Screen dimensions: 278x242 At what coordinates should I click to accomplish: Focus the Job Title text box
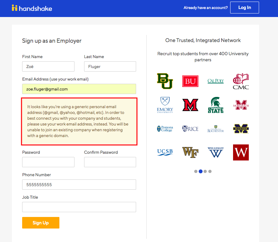point(79,207)
